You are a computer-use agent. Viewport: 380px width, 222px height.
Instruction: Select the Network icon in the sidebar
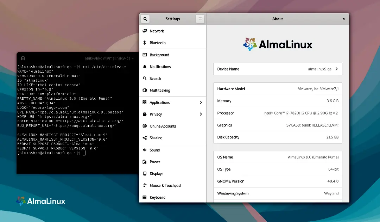[145, 31]
